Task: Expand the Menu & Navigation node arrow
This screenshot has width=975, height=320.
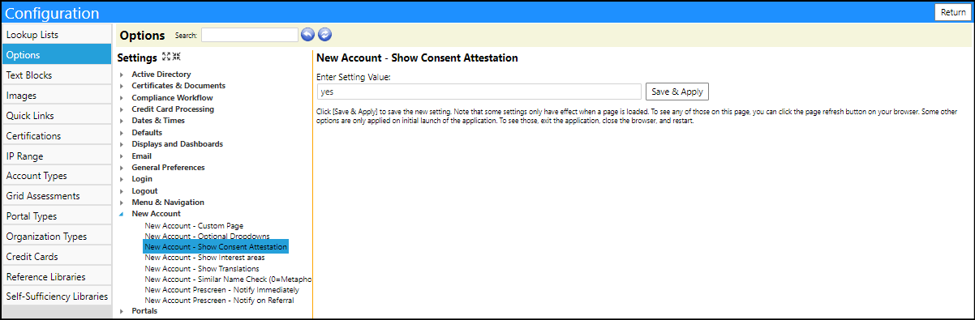Action: point(122,203)
